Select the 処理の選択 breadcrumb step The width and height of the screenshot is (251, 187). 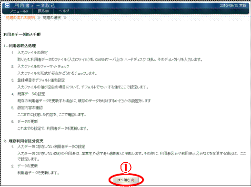tap(52, 18)
